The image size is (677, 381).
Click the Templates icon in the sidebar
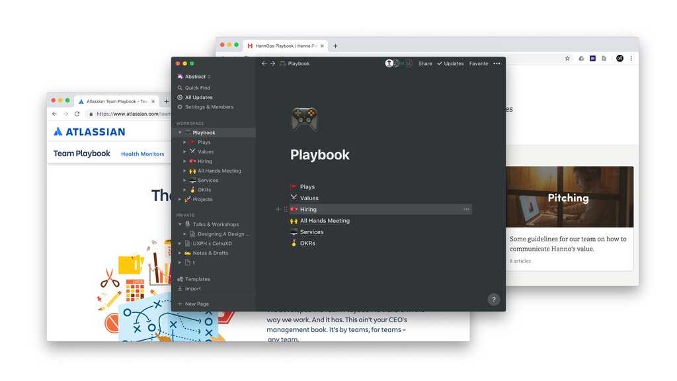click(180, 279)
